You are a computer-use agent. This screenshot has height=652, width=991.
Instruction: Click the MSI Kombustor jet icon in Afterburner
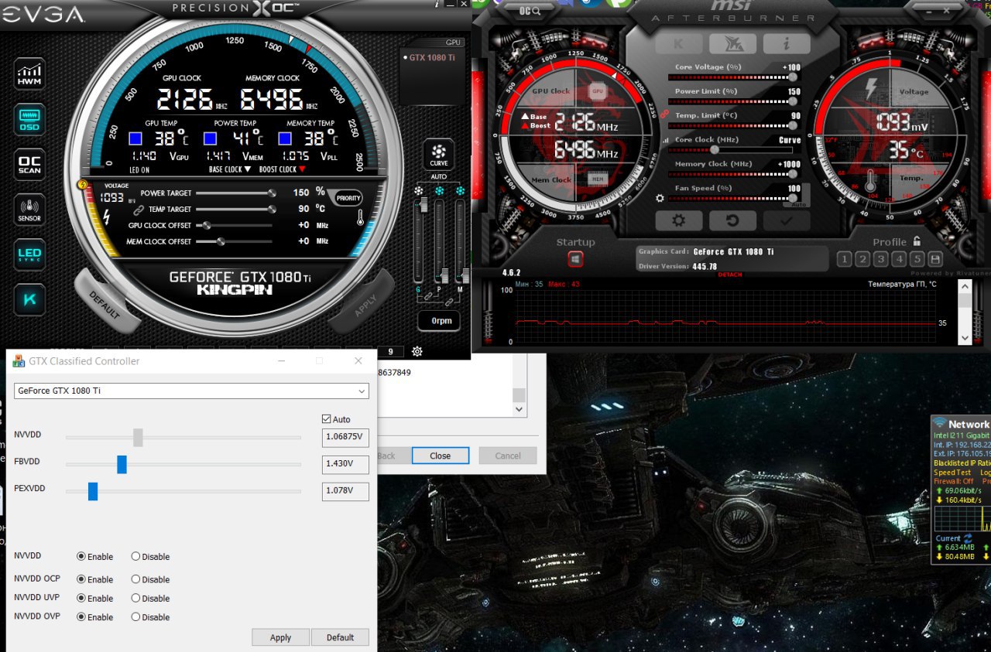732,44
